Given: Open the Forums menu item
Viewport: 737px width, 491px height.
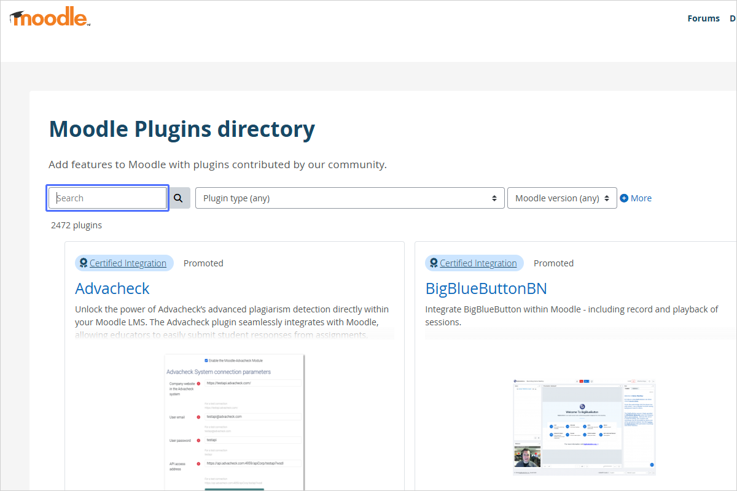Looking at the screenshot, I should [703, 18].
